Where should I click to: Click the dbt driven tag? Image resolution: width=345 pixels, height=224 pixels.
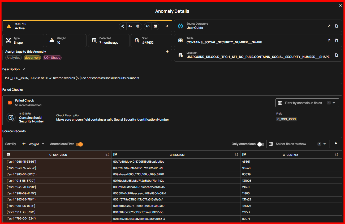tap(32, 58)
